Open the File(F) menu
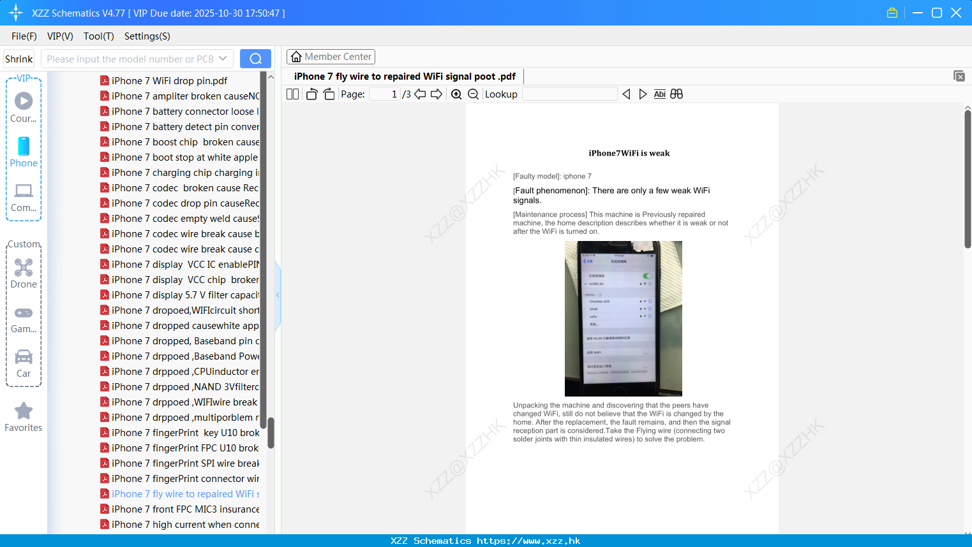Screen dimensions: 972x547 tap(24, 36)
